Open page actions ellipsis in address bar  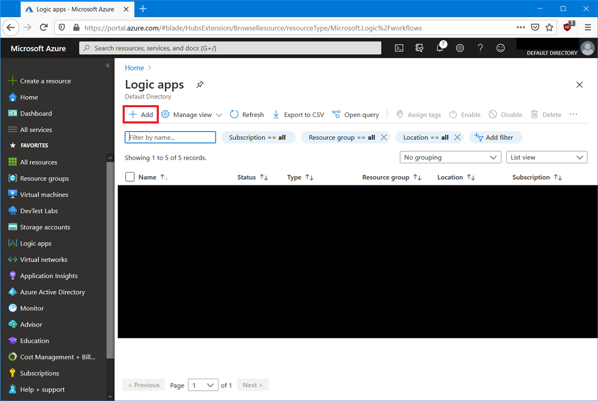[520, 27]
